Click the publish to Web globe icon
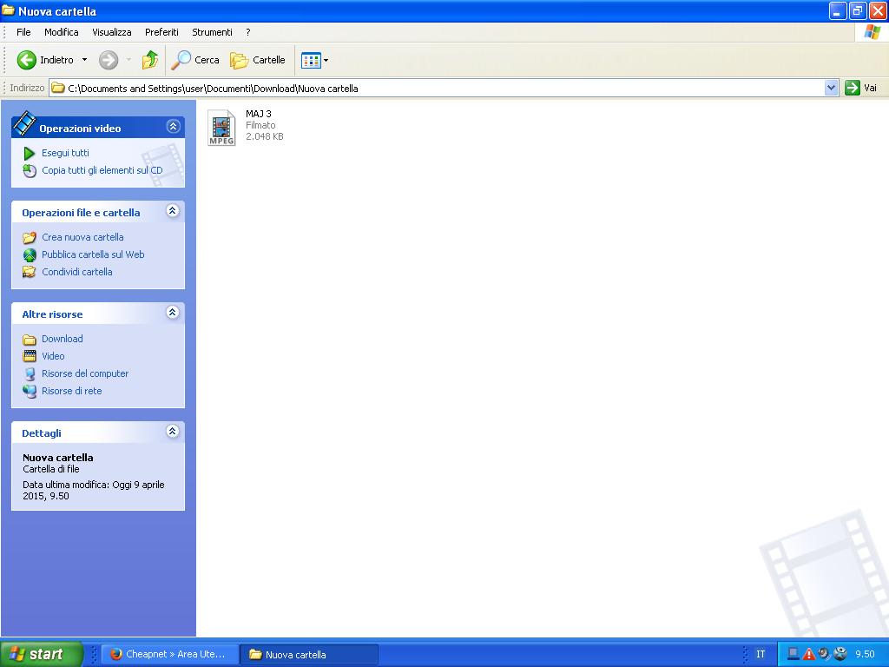The image size is (889, 667). (x=30, y=255)
